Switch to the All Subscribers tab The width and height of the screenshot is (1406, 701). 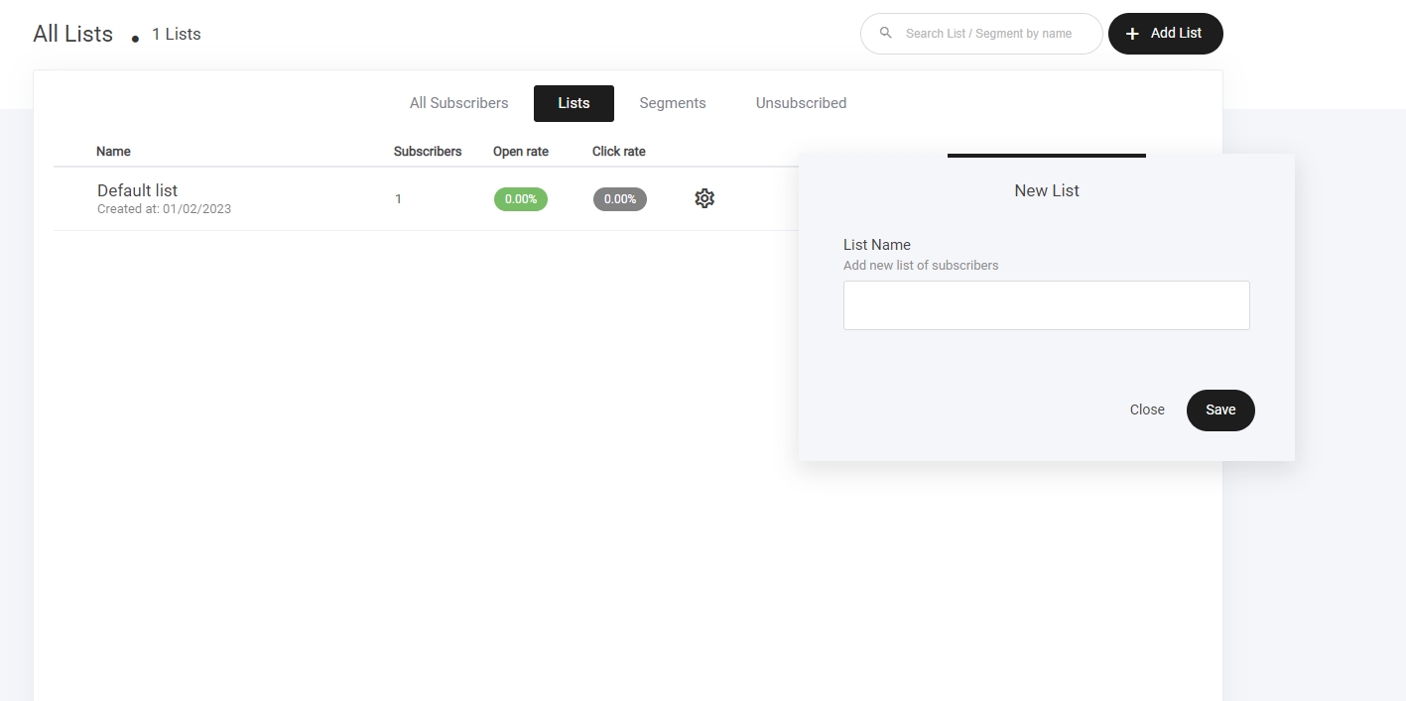click(x=458, y=103)
